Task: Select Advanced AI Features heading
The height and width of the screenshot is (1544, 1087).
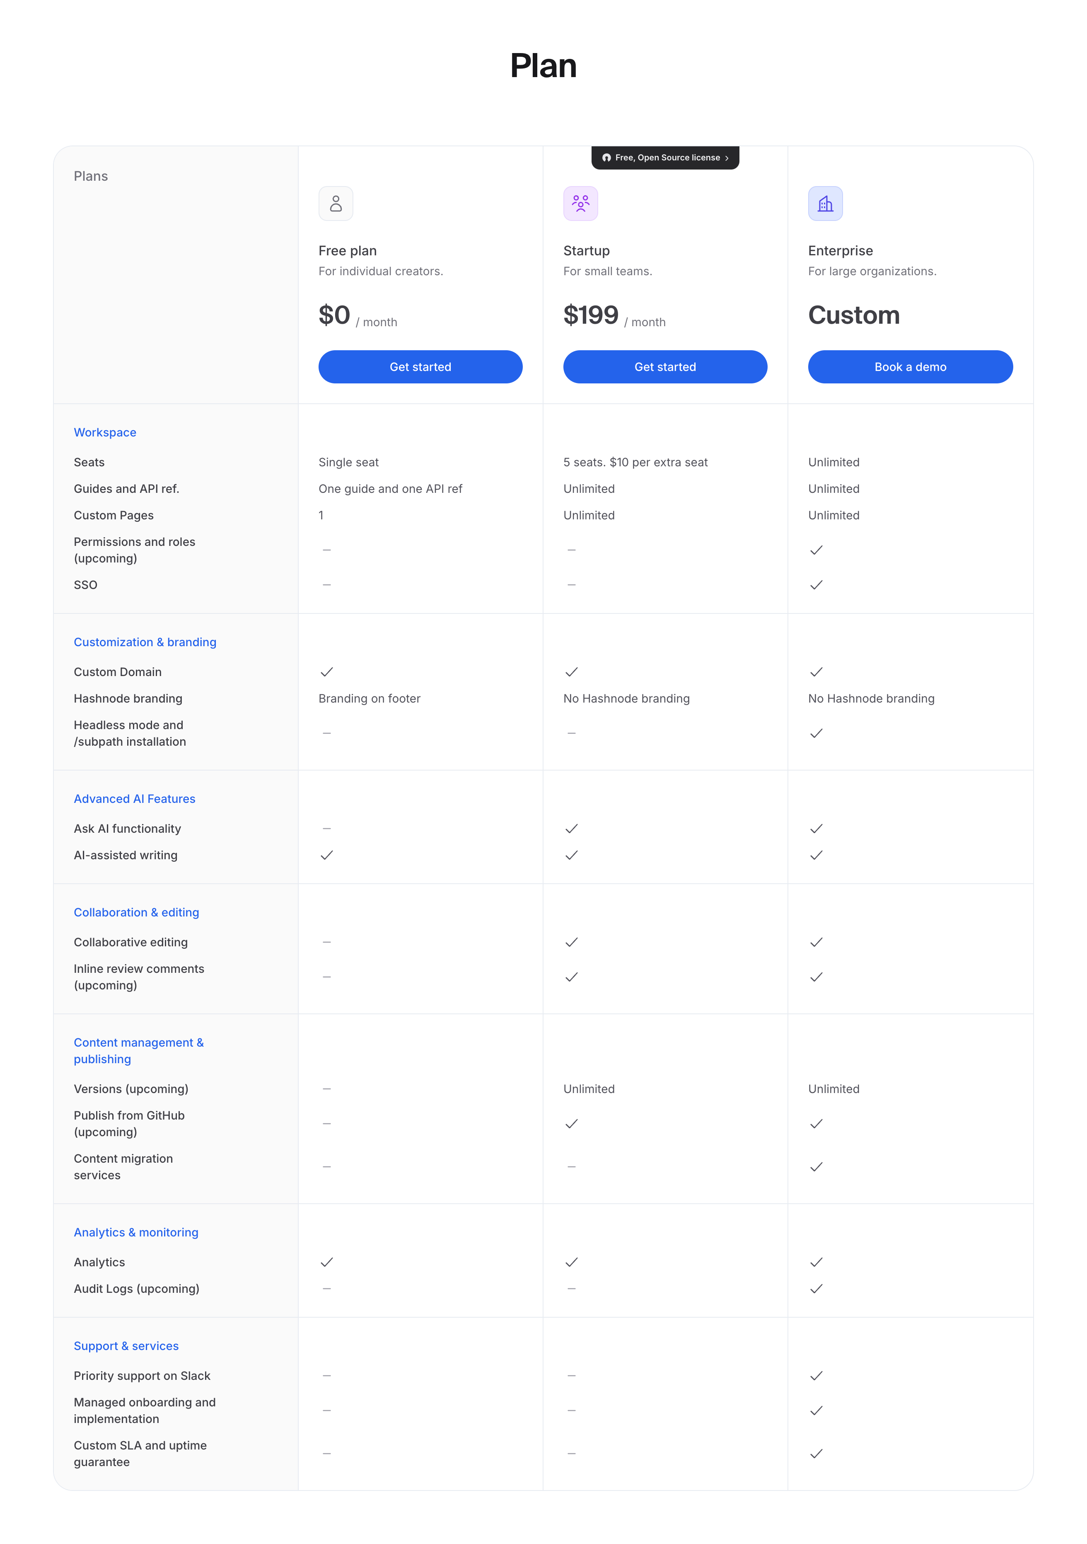Action: pos(135,799)
